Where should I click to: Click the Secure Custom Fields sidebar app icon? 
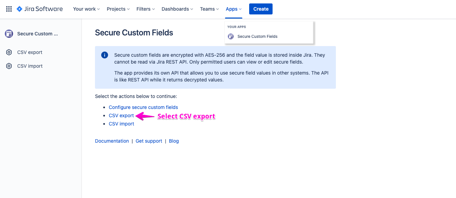(x=9, y=34)
